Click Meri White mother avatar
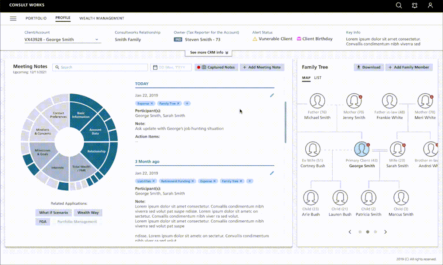Viewport: 443px width, 265px height. click(425, 101)
